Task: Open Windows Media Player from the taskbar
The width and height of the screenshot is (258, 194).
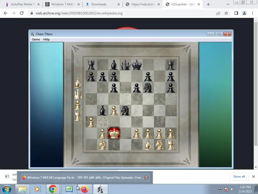Action: click(x=38, y=189)
